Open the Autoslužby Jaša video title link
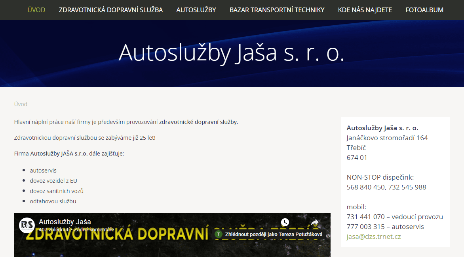This screenshot has width=464, height=257. [x=65, y=221]
